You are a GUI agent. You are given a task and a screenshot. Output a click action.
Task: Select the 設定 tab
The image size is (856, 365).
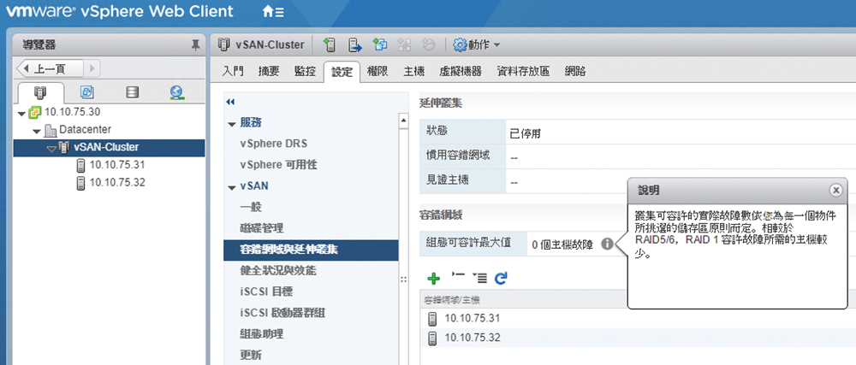(x=342, y=71)
